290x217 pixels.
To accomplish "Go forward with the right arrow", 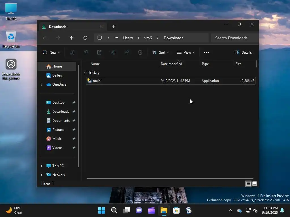I will tap(58, 38).
